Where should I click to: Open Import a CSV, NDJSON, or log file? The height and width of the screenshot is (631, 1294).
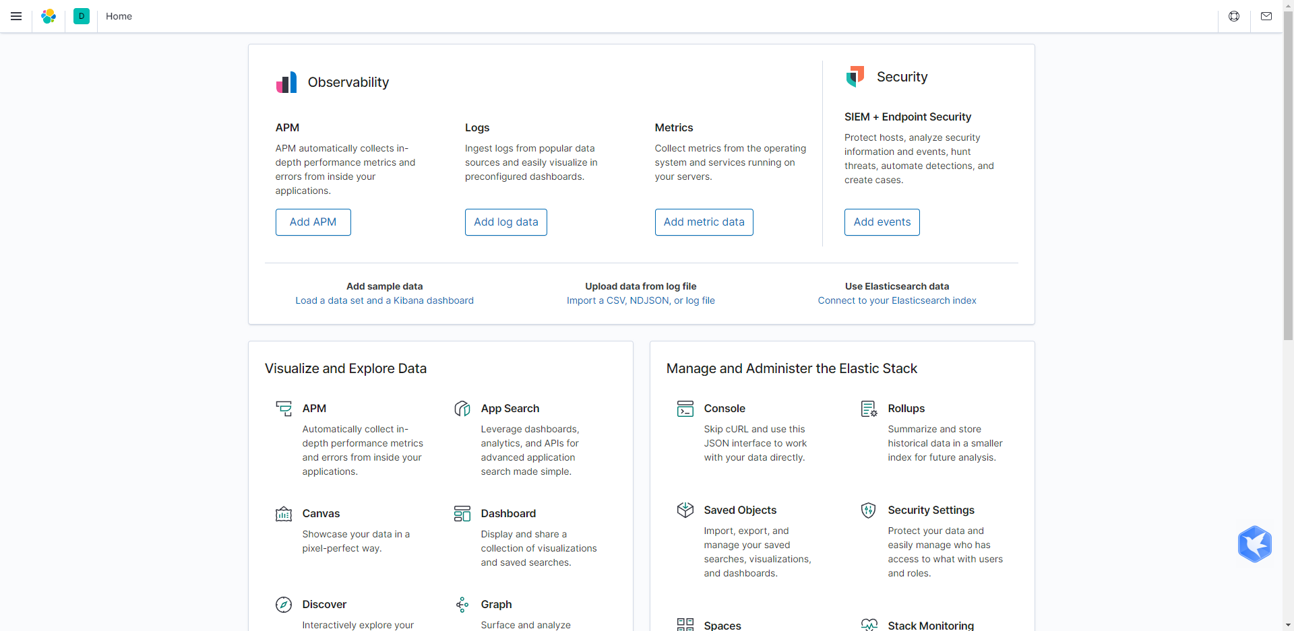click(641, 300)
